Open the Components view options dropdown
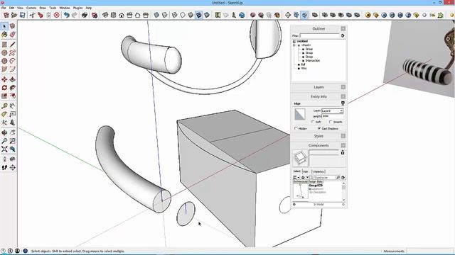The height and width of the screenshot is (255, 455). coord(296,177)
